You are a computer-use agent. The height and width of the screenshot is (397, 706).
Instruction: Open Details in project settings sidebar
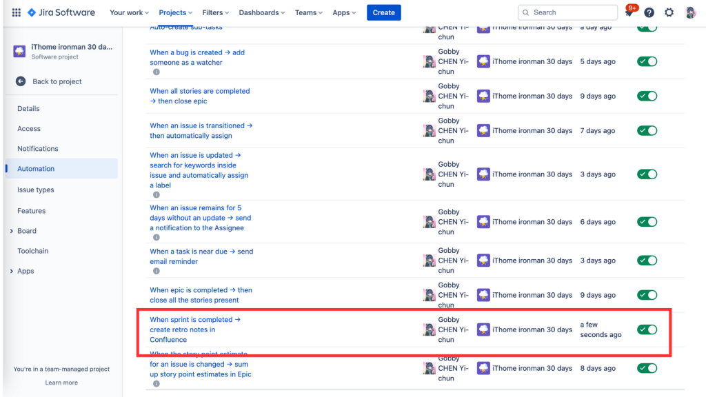(x=28, y=108)
